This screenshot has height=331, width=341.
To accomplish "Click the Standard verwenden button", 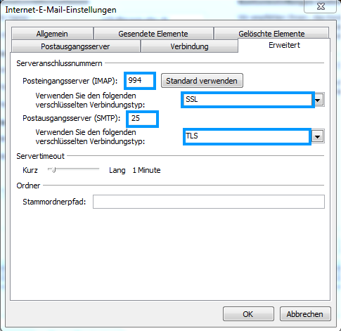I will [202, 81].
